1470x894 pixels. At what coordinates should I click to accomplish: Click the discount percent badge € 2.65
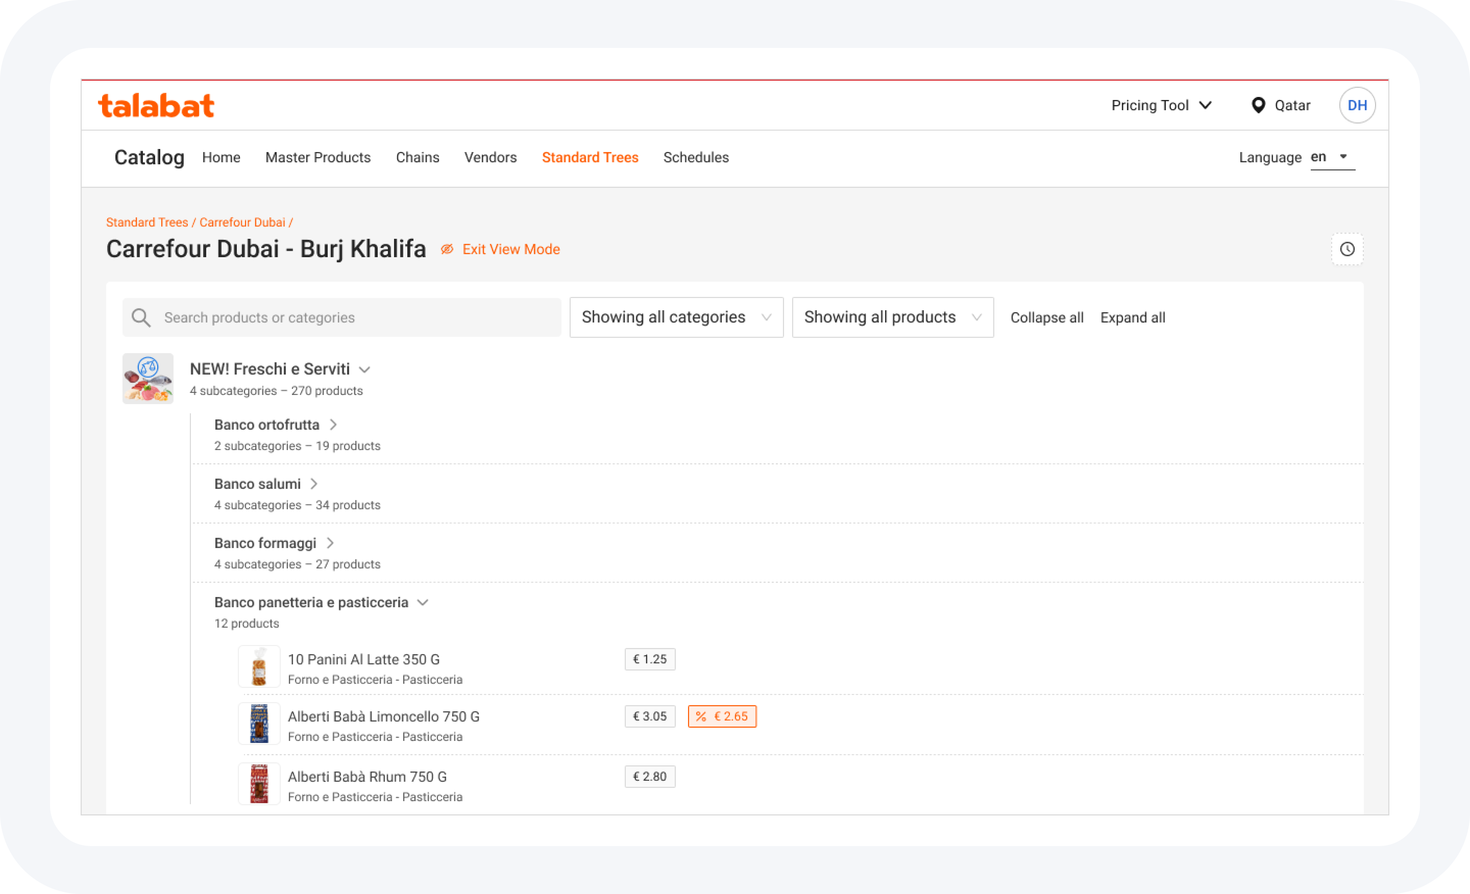pos(722,716)
